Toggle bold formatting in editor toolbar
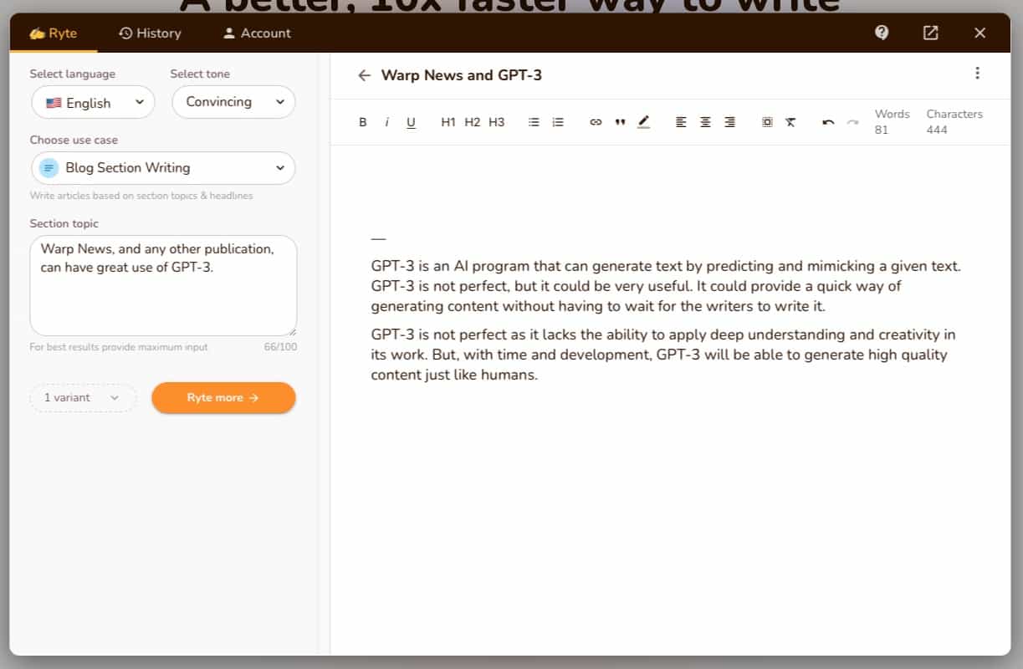1023x669 pixels. click(x=363, y=122)
